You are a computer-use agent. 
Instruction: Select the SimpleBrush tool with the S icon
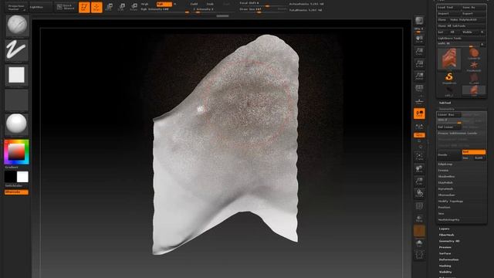click(x=449, y=78)
